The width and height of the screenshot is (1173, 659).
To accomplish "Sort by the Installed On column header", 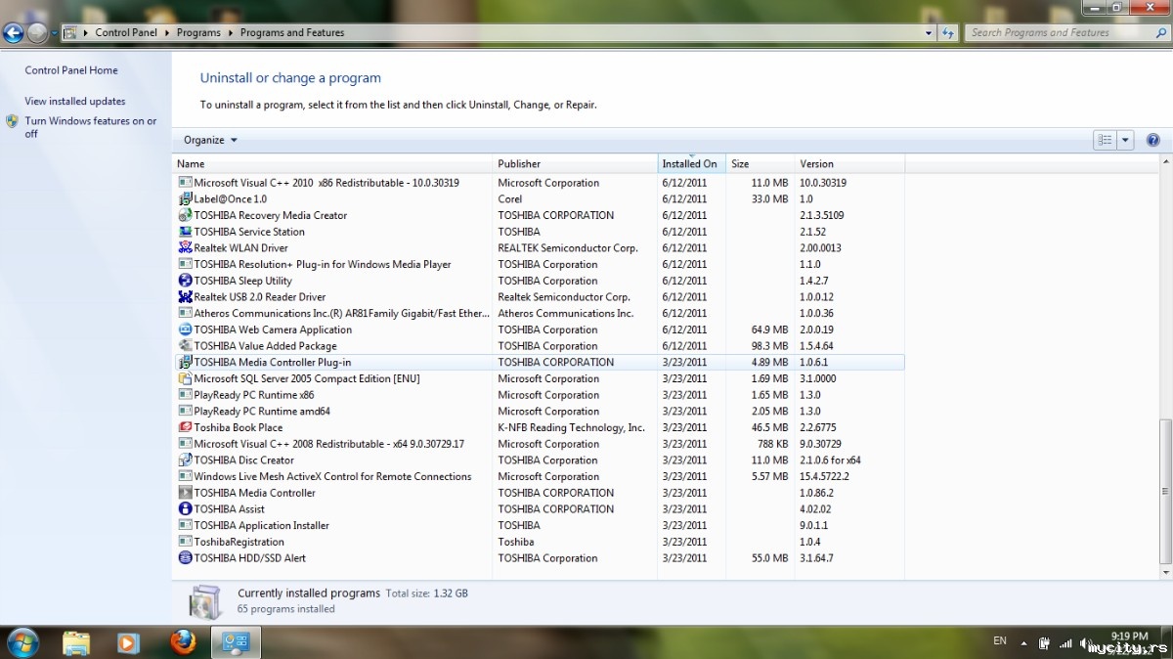I will coord(692,163).
